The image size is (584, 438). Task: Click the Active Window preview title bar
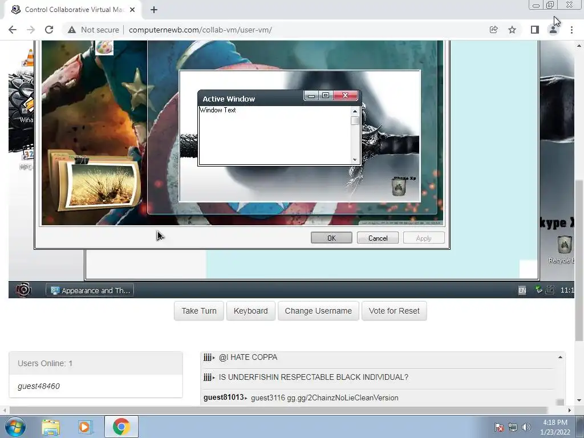[252, 99]
